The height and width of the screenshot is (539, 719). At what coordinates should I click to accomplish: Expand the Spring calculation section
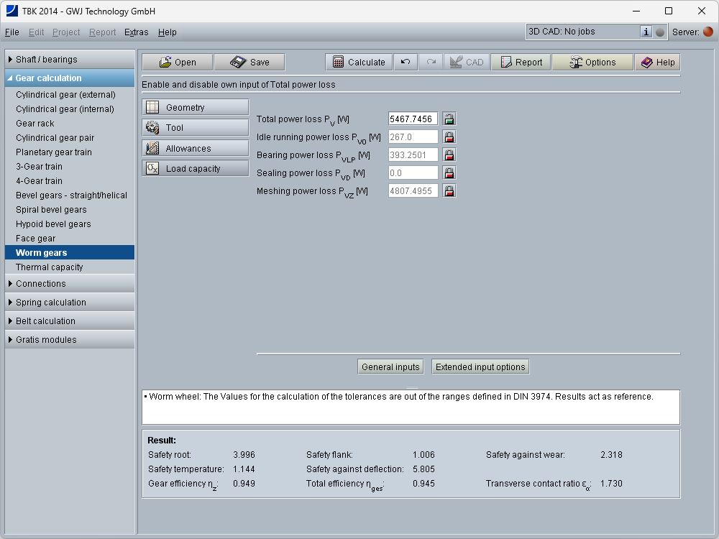click(x=69, y=303)
